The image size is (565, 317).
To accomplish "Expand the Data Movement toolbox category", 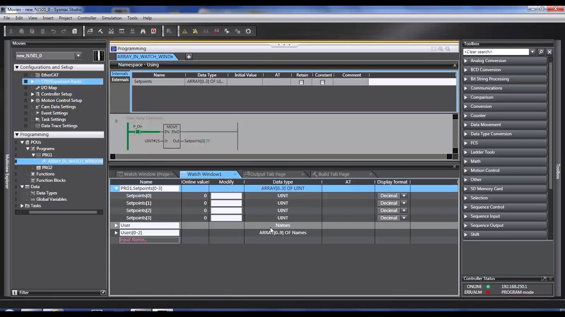I will [x=466, y=125].
